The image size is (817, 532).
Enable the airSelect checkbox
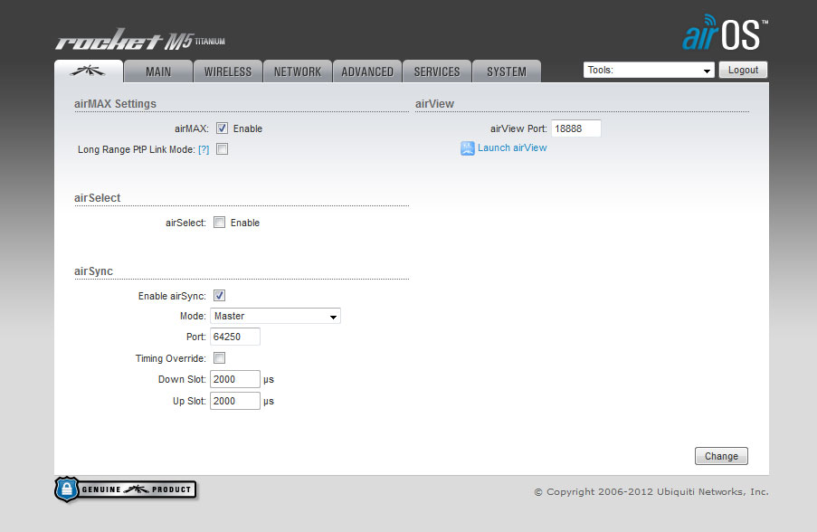(219, 222)
